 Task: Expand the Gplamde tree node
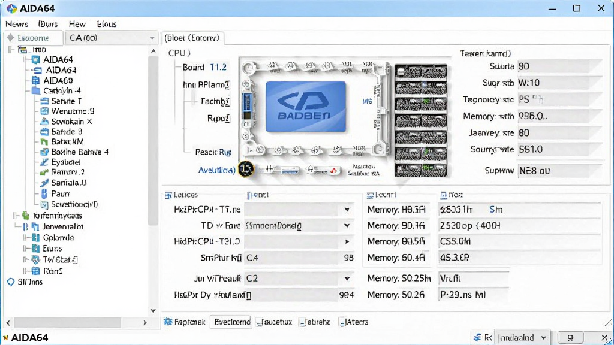point(25,237)
